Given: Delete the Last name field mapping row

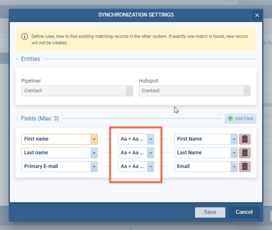Looking at the screenshot, I should [x=245, y=153].
